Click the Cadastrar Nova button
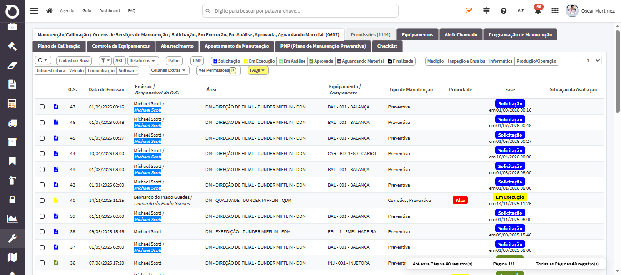 click(x=74, y=61)
